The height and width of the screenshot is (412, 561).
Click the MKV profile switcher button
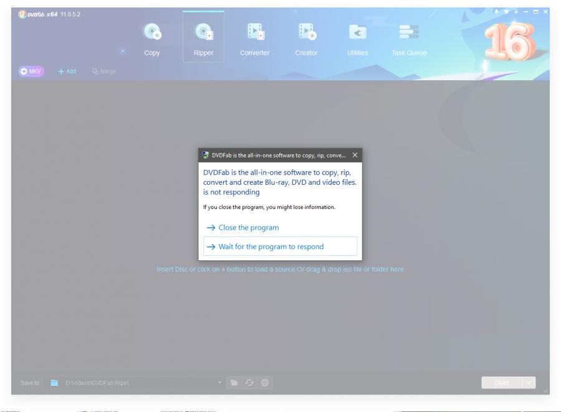click(31, 71)
